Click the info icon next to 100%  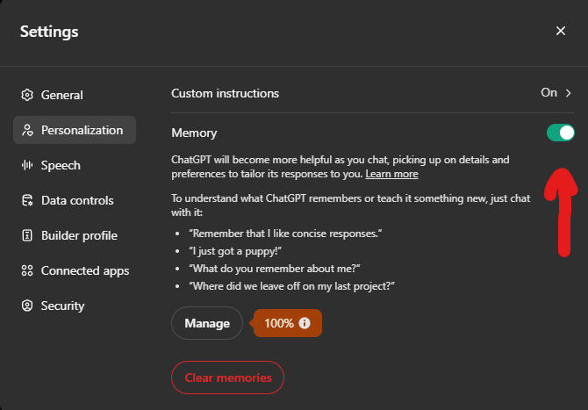(305, 323)
